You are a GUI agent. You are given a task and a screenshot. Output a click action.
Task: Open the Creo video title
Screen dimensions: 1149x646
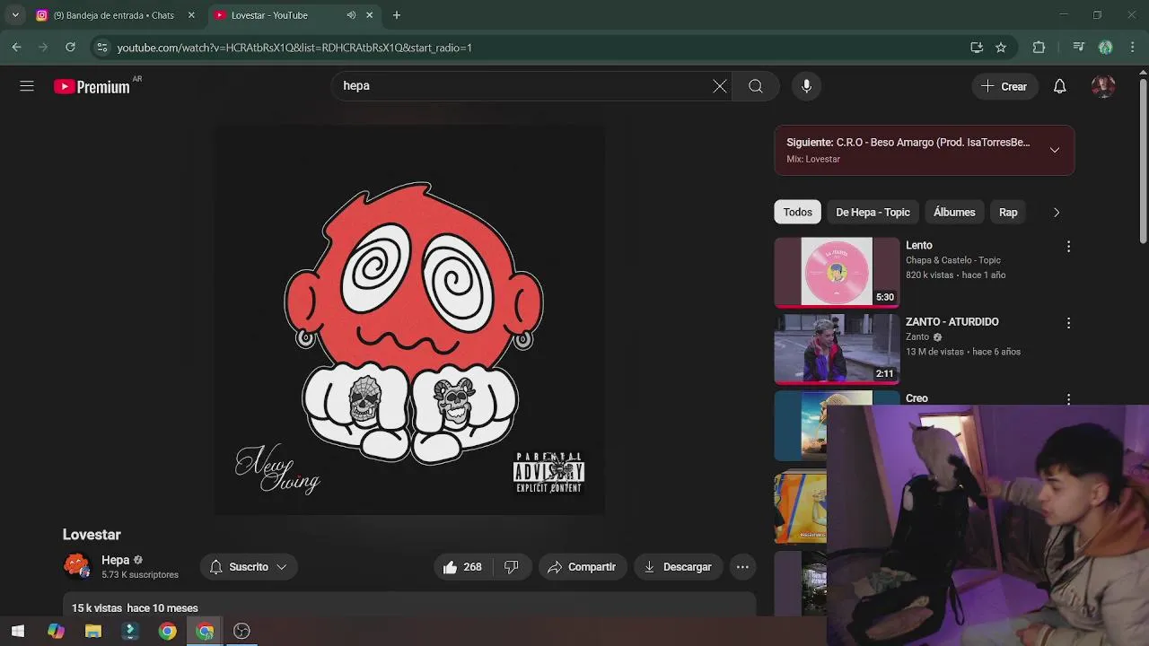(917, 398)
